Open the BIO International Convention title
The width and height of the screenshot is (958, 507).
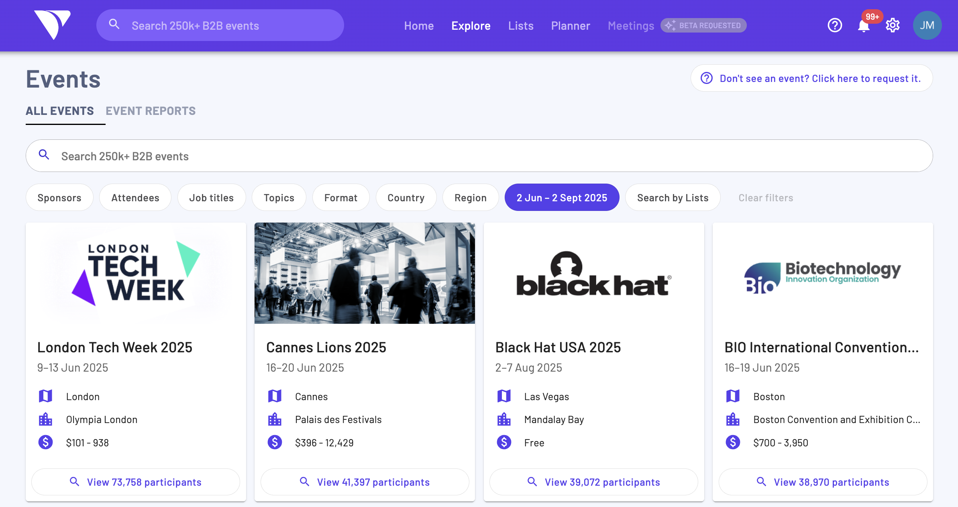tap(821, 347)
